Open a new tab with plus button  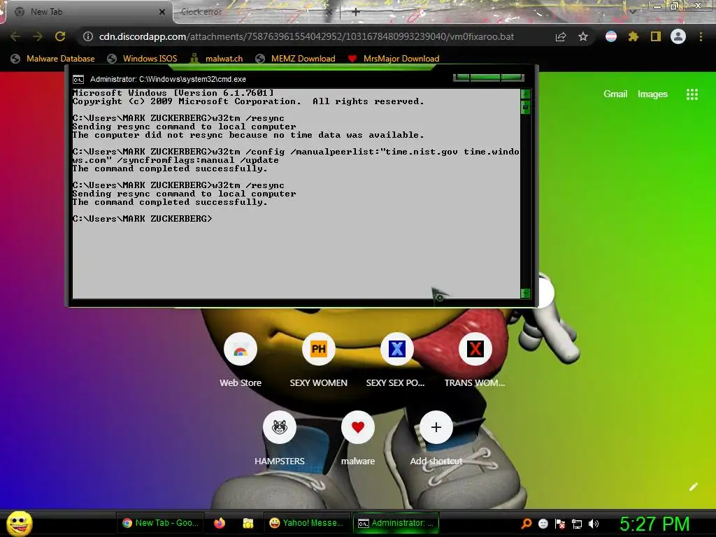(356, 12)
